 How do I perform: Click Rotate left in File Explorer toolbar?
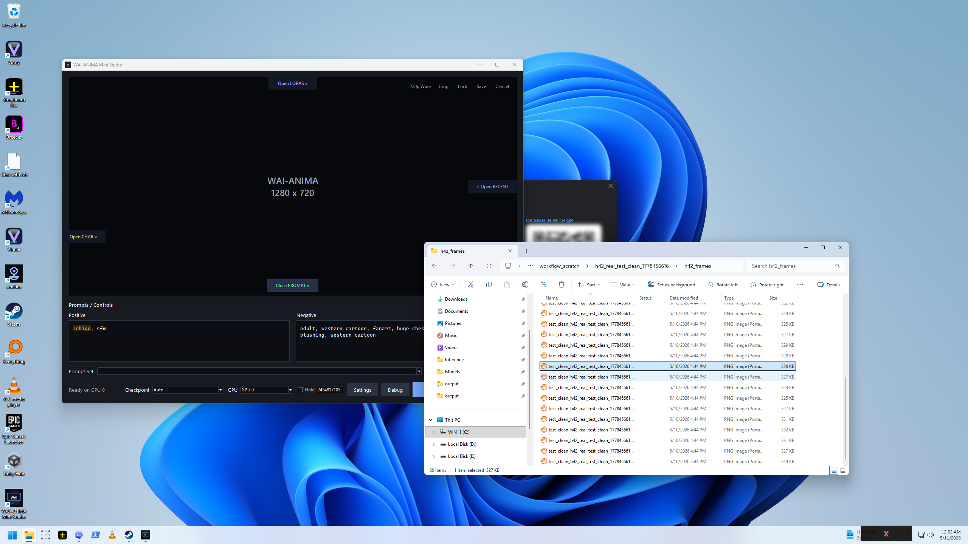click(x=722, y=284)
